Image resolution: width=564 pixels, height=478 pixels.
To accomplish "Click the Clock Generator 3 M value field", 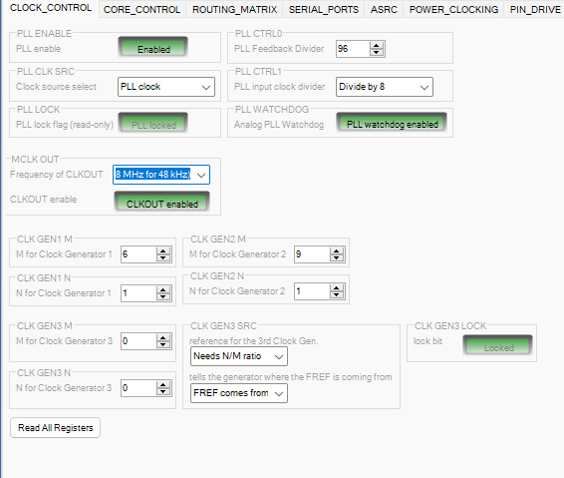I will click(139, 341).
